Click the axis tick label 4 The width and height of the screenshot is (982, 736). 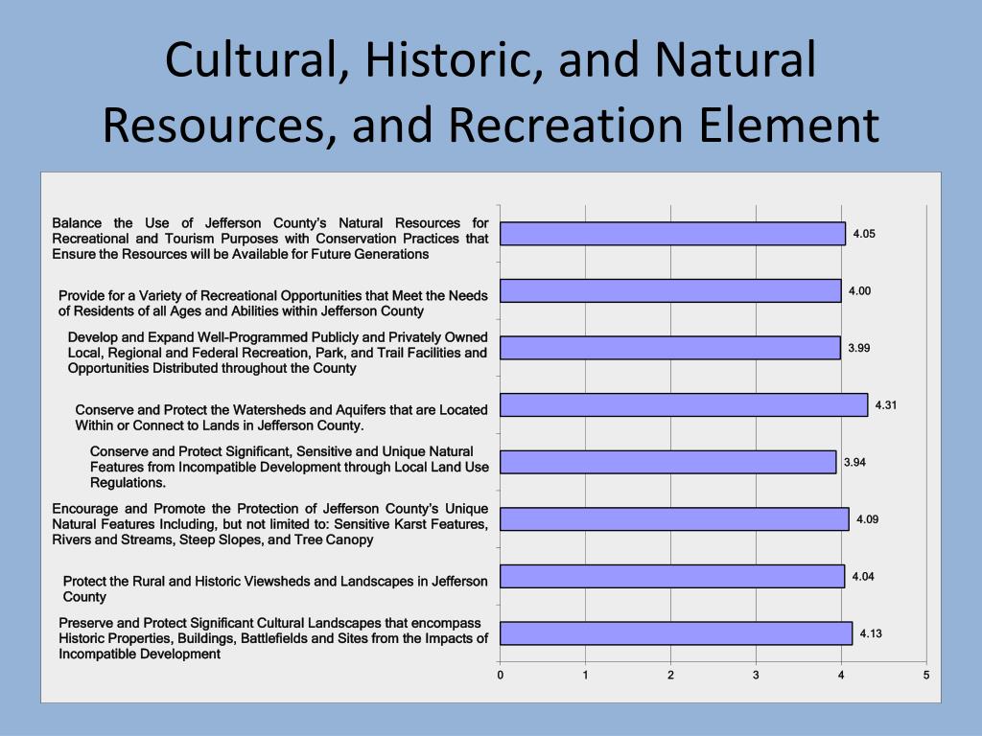pos(841,676)
